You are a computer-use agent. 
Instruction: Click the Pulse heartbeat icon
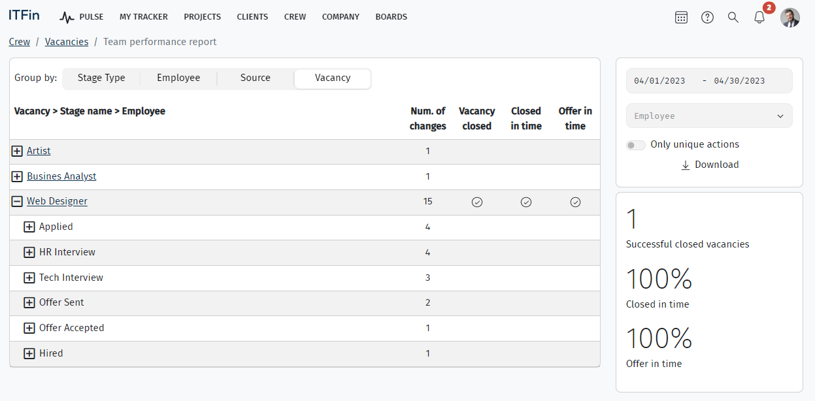pos(67,17)
